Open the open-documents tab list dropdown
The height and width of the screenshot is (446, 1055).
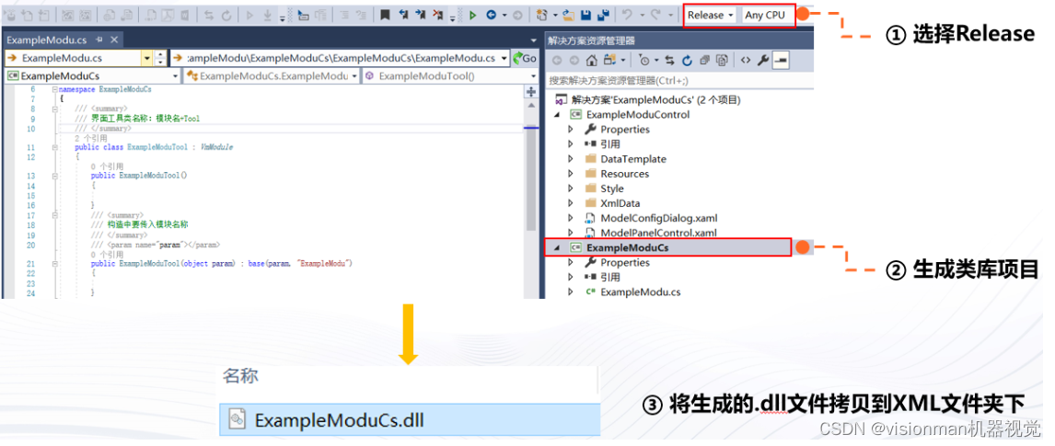[534, 40]
